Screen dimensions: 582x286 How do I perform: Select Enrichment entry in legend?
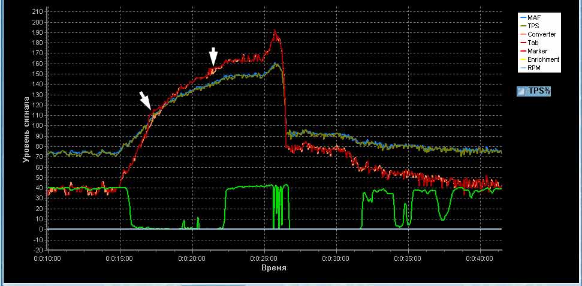coord(540,60)
